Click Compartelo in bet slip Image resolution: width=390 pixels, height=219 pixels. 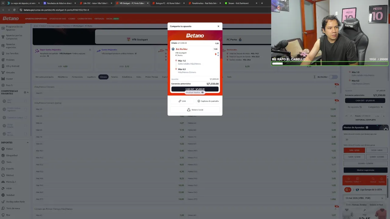pos(375,107)
